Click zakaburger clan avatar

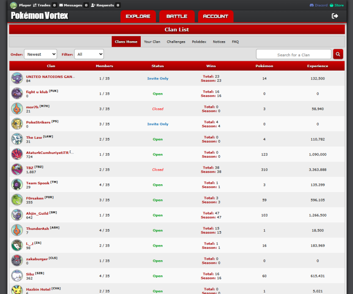click(17, 260)
